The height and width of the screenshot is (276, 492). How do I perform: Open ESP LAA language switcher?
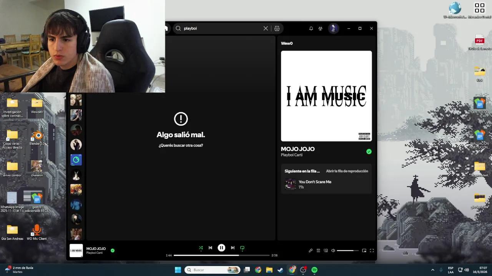point(450,270)
